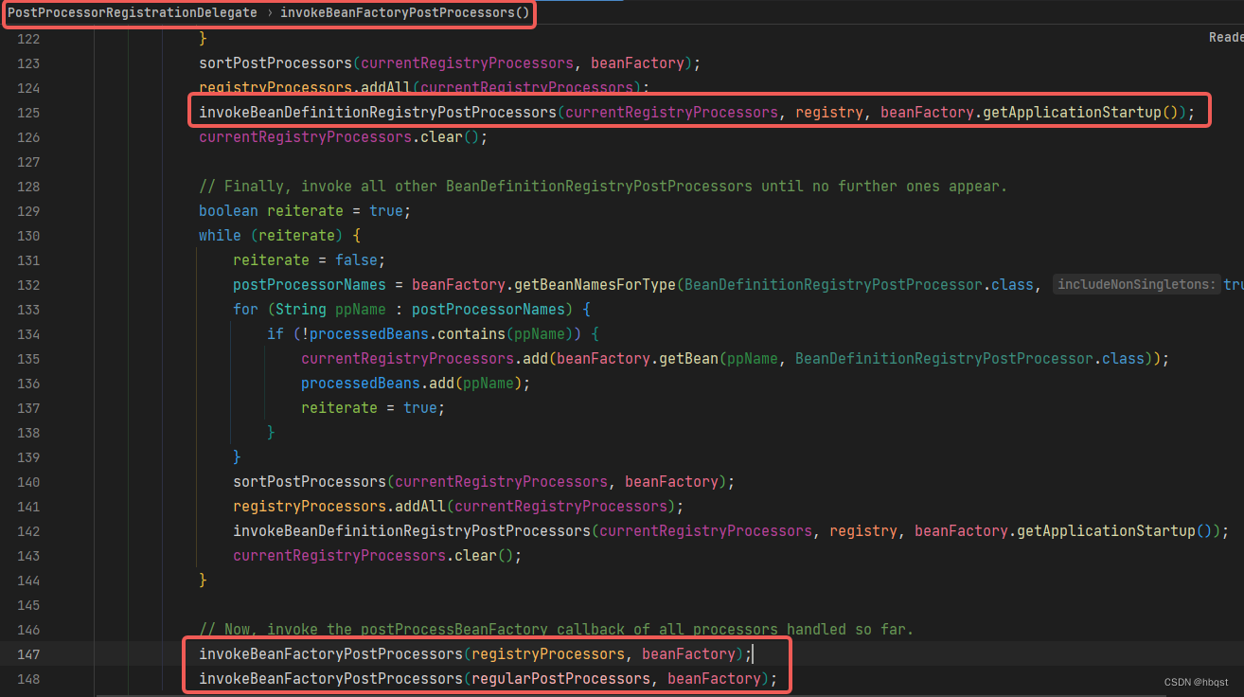The image size is (1244, 697).
Task: Click processedBeans.contains call on line 134
Action: [407, 334]
